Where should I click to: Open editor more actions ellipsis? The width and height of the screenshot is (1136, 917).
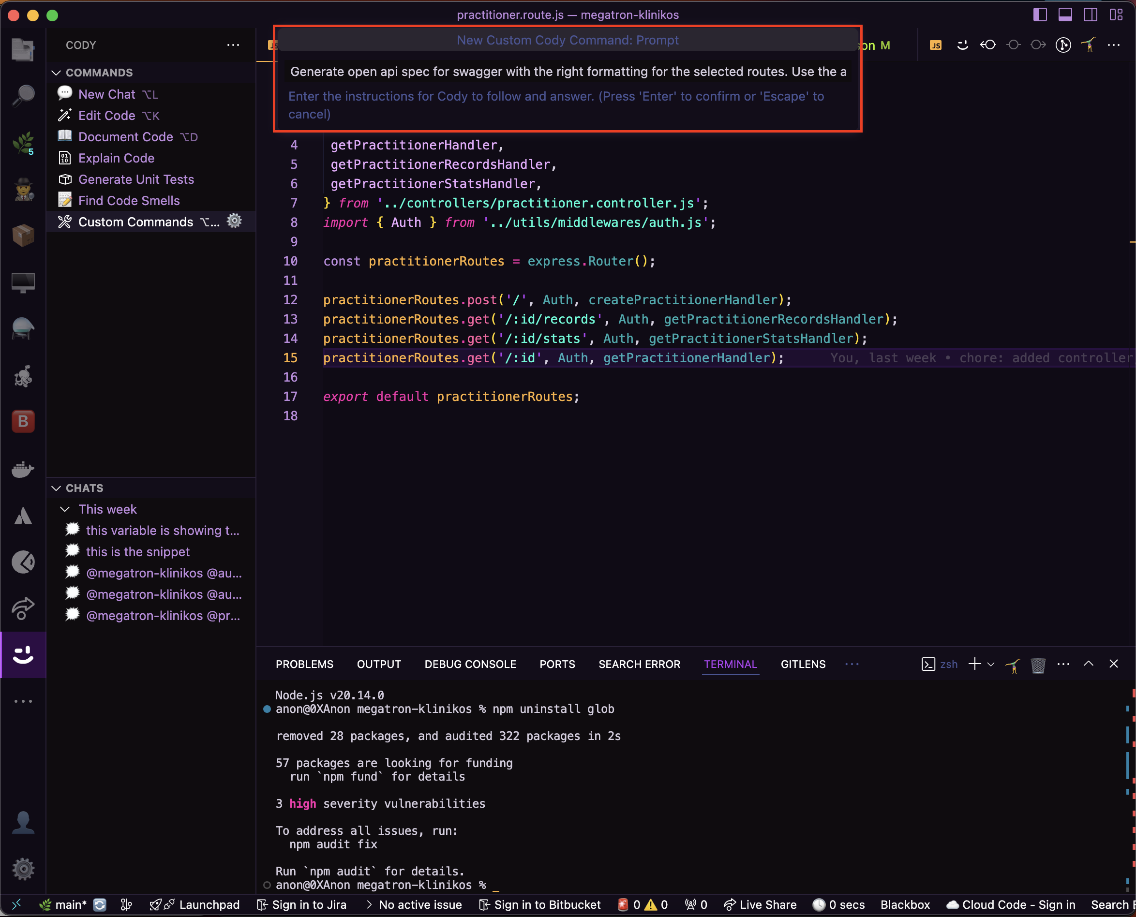click(1114, 45)
